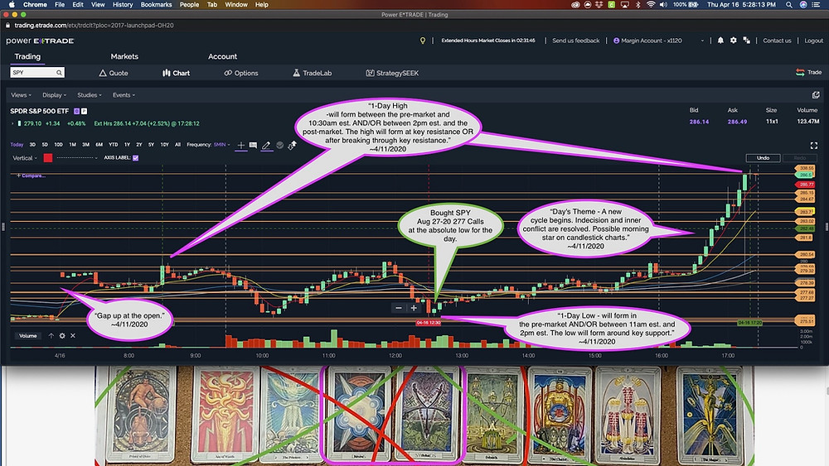This screenshot has width=829, height=466.
Task: Open the Display dropdown
Action: click(x=54, y=95)
